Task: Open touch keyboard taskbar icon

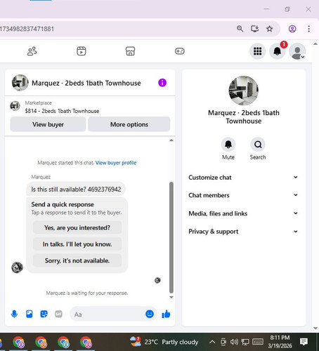Action: [258, 342]
